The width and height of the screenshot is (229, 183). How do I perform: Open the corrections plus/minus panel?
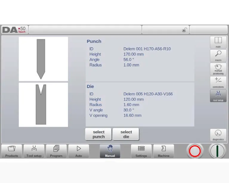click(x=218, y=82)
